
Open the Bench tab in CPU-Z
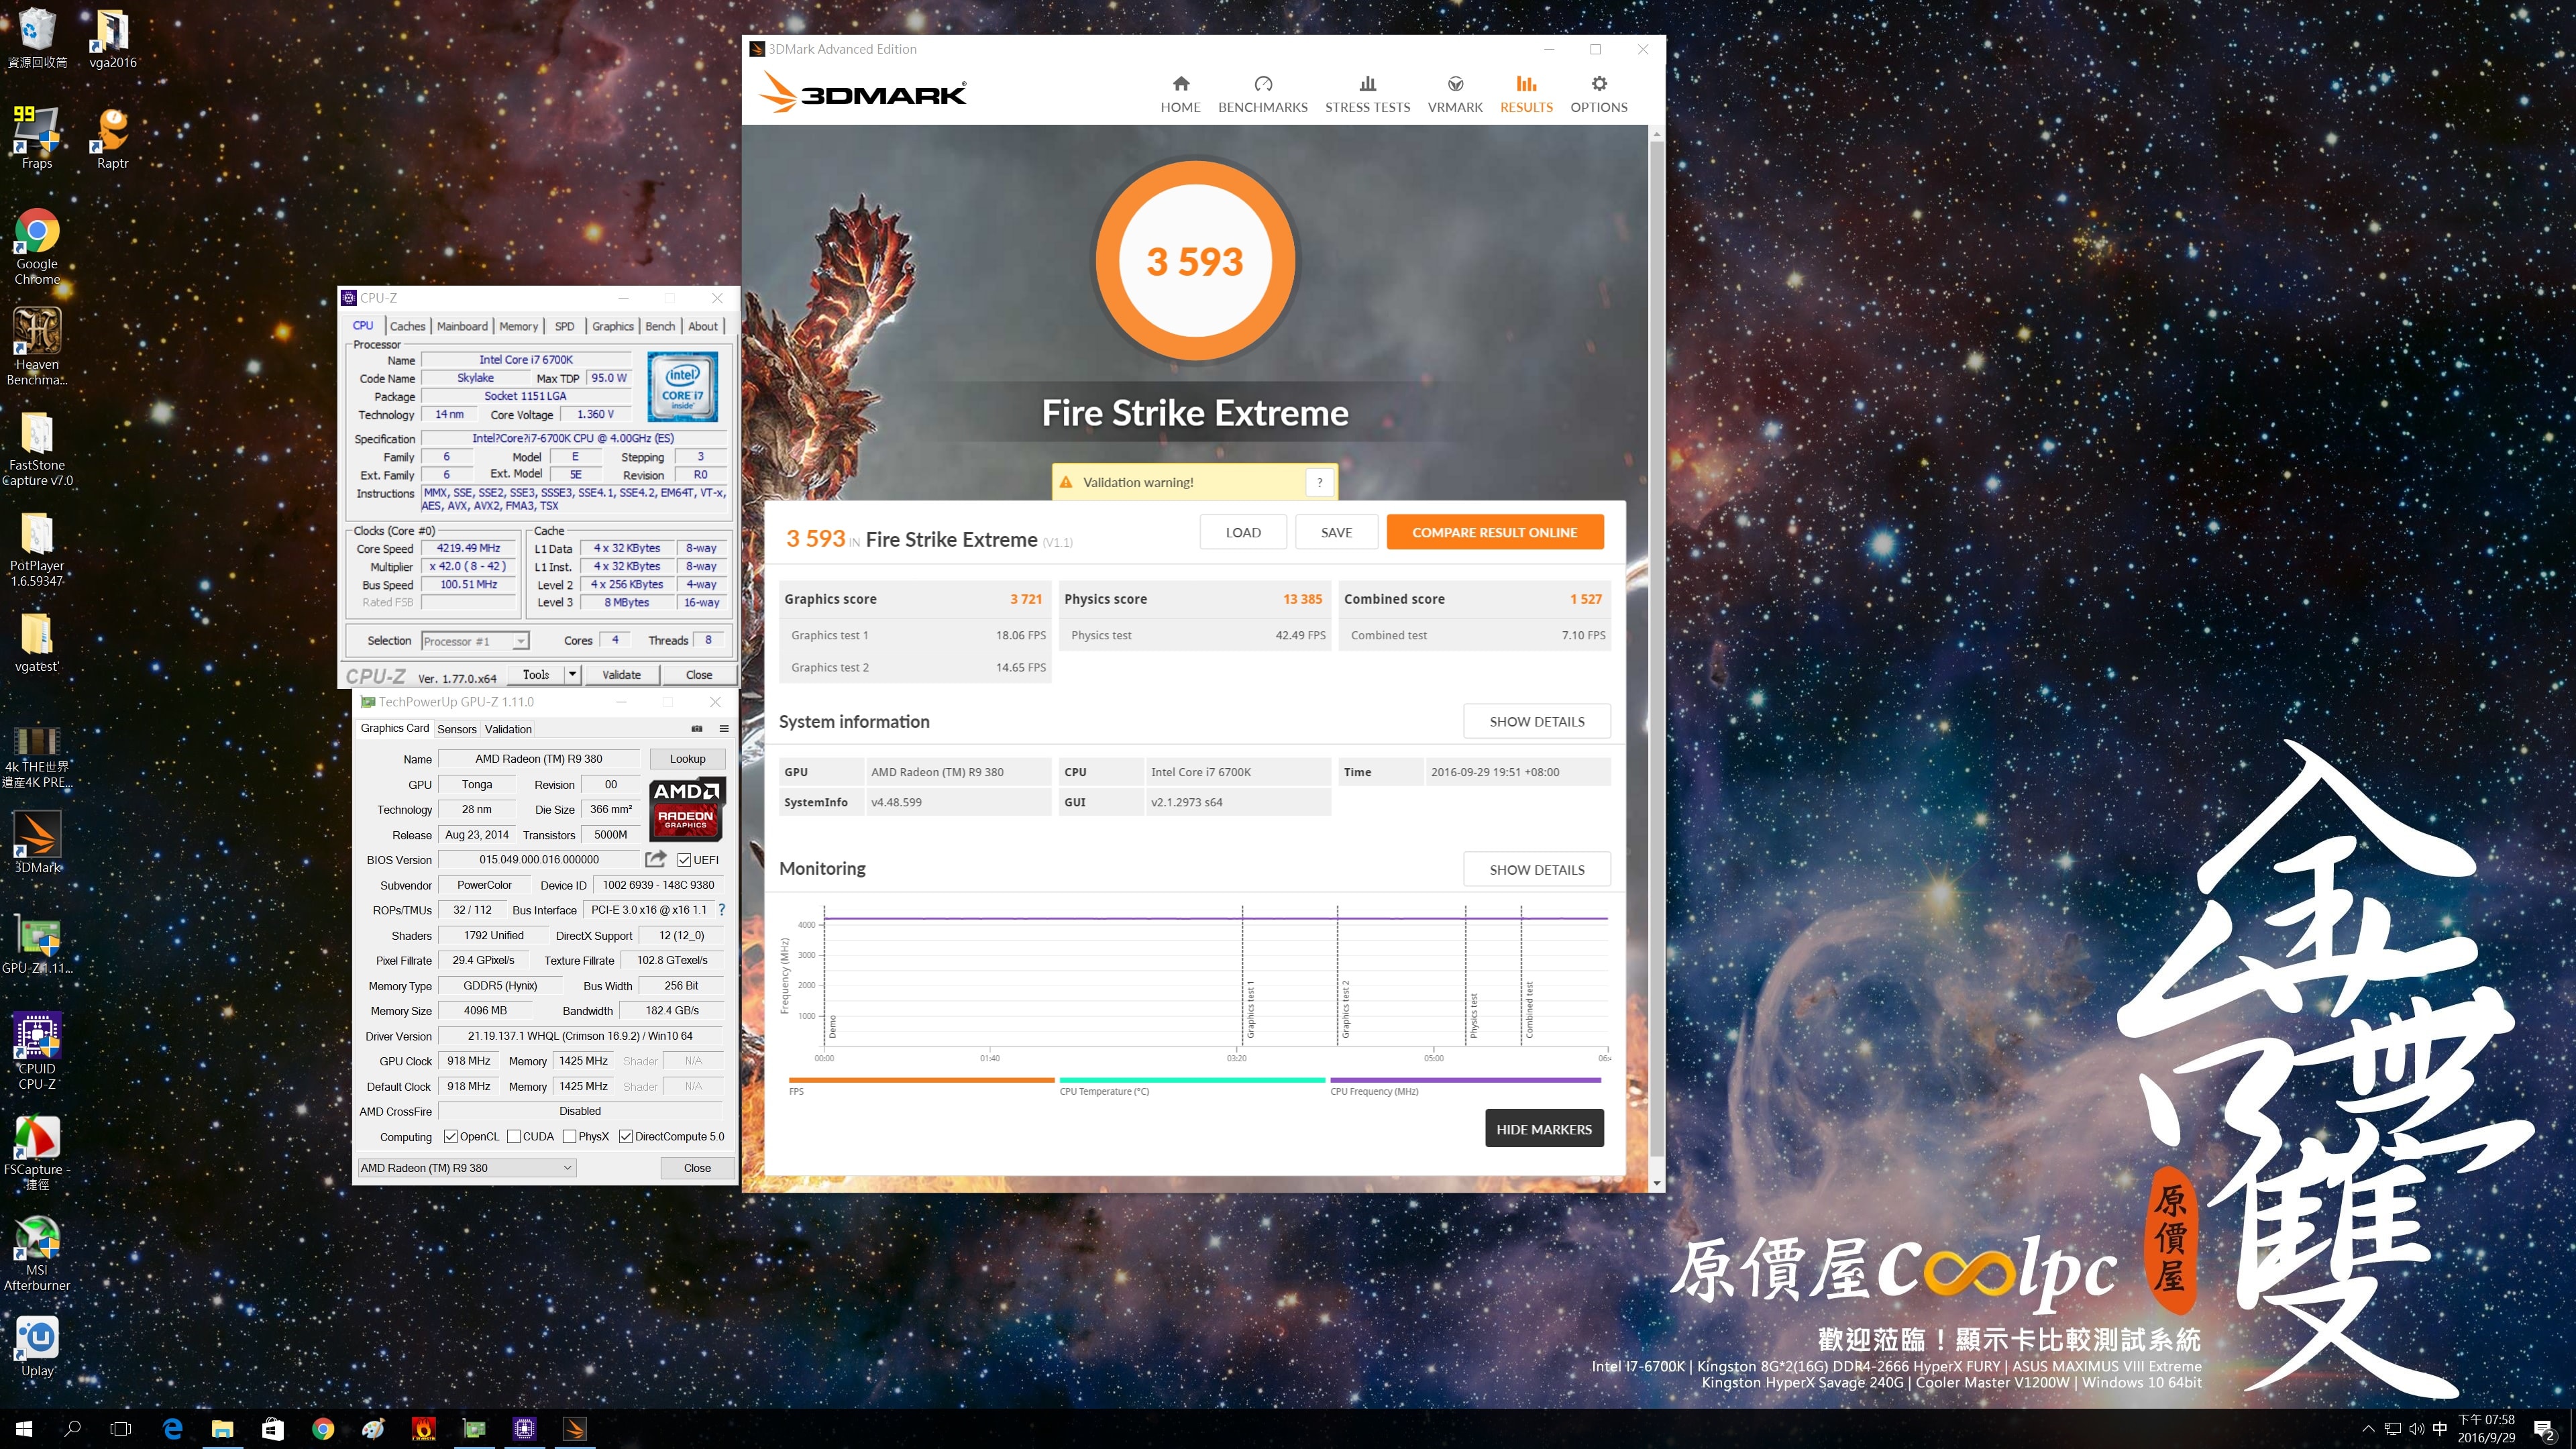[660, 326]
